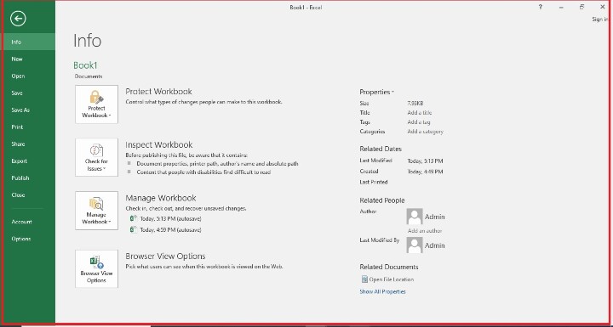Click Add a category field

[x=426, y=132]
